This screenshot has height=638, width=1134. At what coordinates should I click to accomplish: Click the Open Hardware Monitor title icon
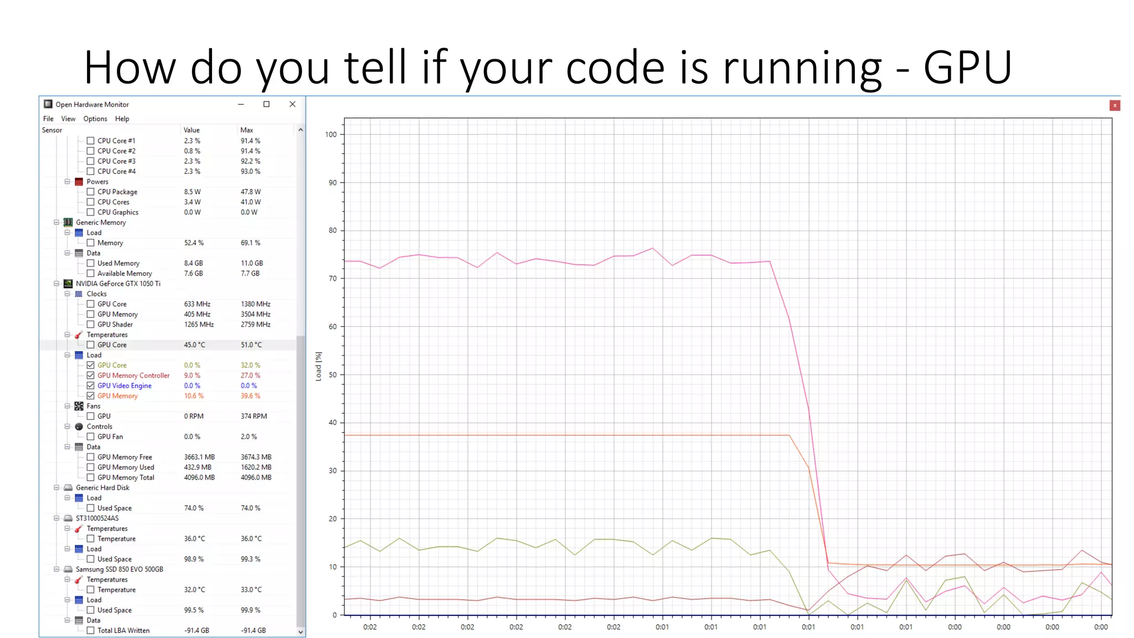[x=48, y=104]
